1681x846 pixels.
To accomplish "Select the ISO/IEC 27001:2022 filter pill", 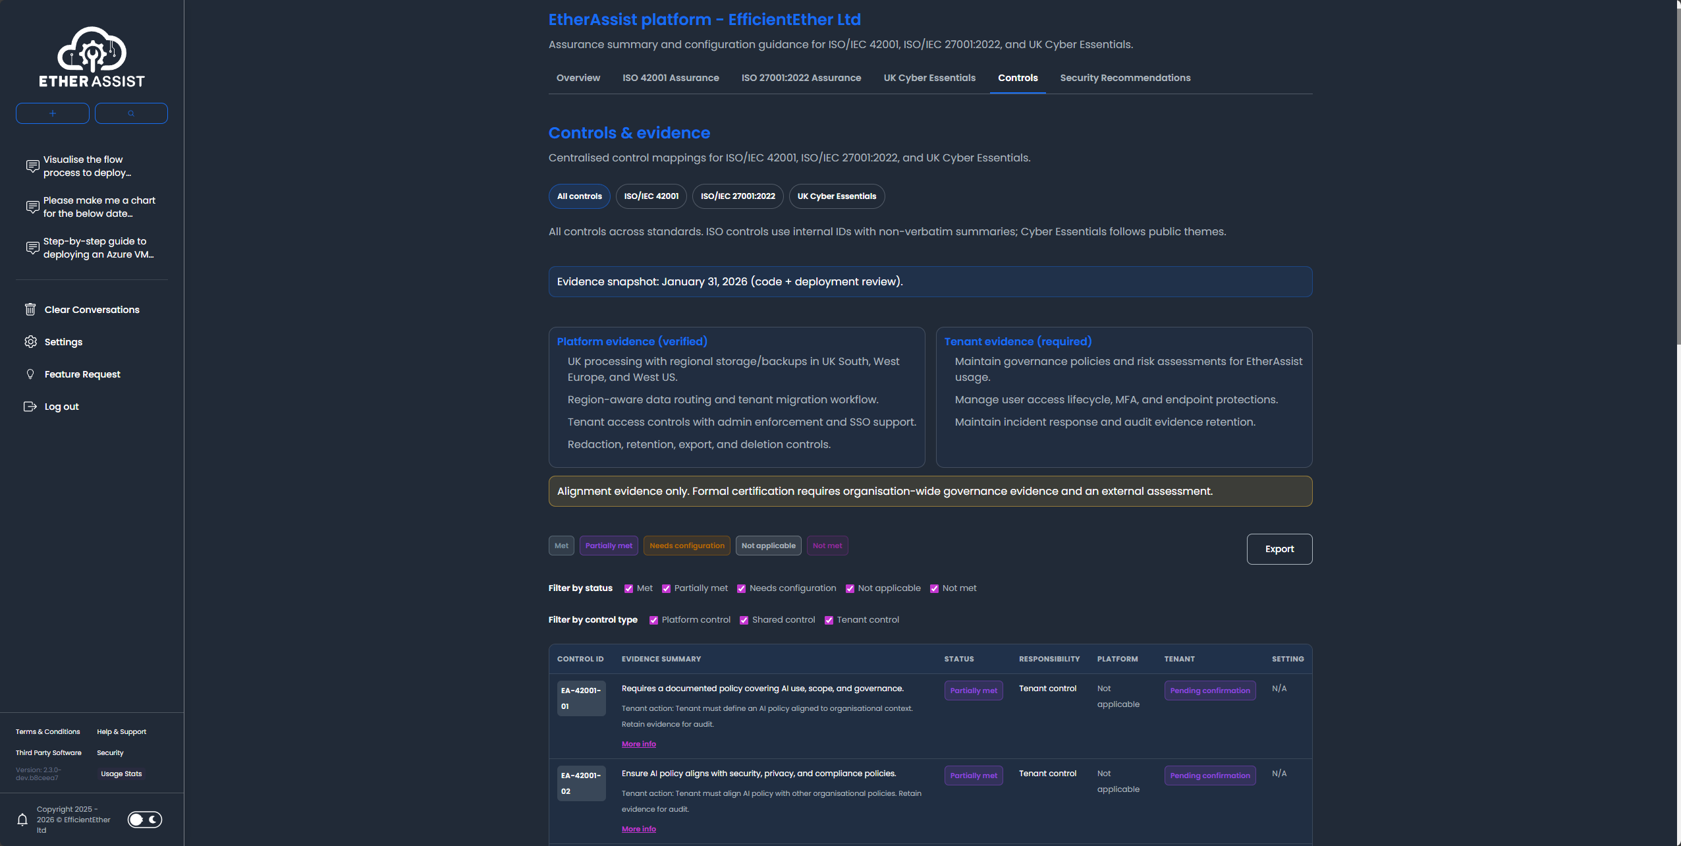I will pyautogui.click(x=738, y=196).
